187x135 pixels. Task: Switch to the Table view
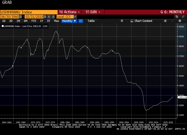pos(91,21)
